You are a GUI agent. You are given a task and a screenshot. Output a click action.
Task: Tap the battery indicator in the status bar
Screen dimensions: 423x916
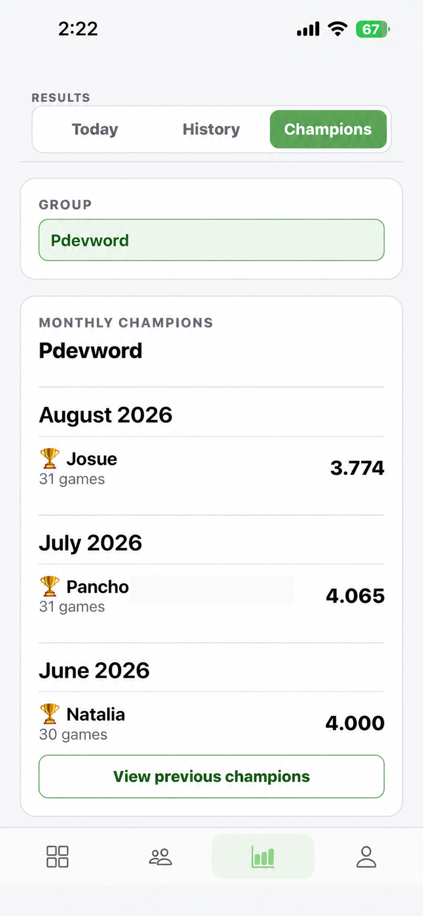[x=373, y=29]
